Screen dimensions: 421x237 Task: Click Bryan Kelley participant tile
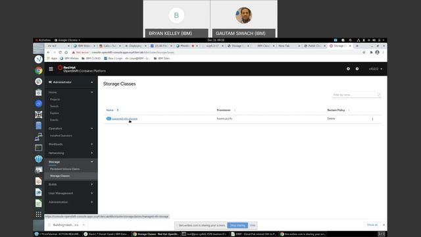[x=176, y=19]
